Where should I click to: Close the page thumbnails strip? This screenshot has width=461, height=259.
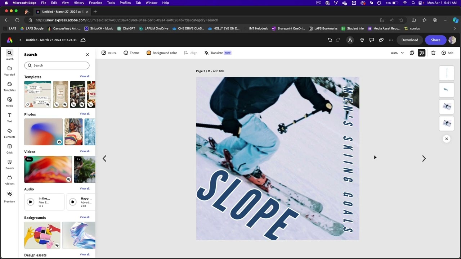(447, 139)
